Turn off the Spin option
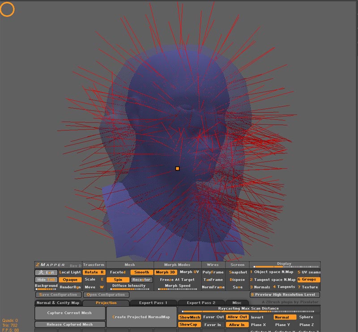 coord(119,279)
